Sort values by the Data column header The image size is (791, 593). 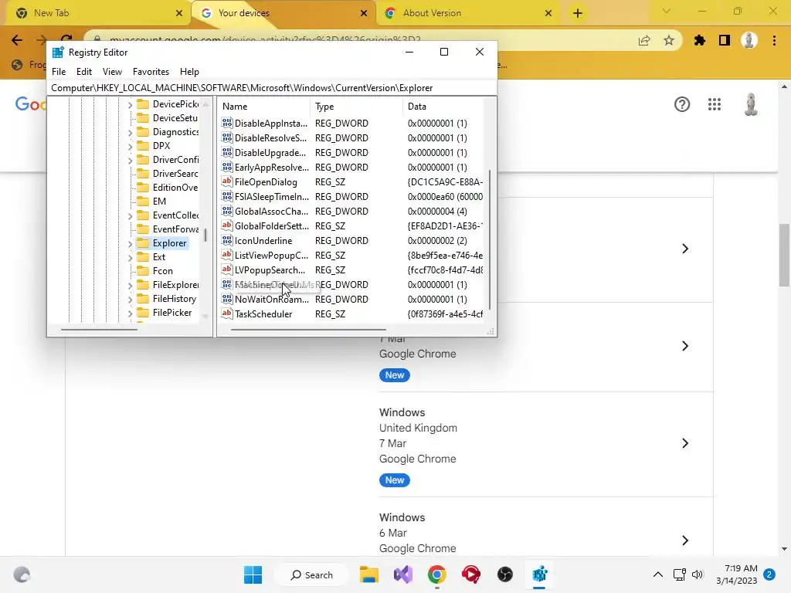click(443, 107)
